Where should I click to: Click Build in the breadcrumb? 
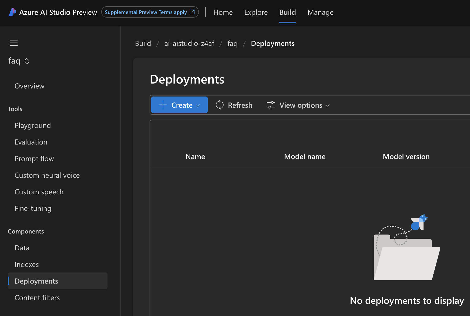coord(143,43)
